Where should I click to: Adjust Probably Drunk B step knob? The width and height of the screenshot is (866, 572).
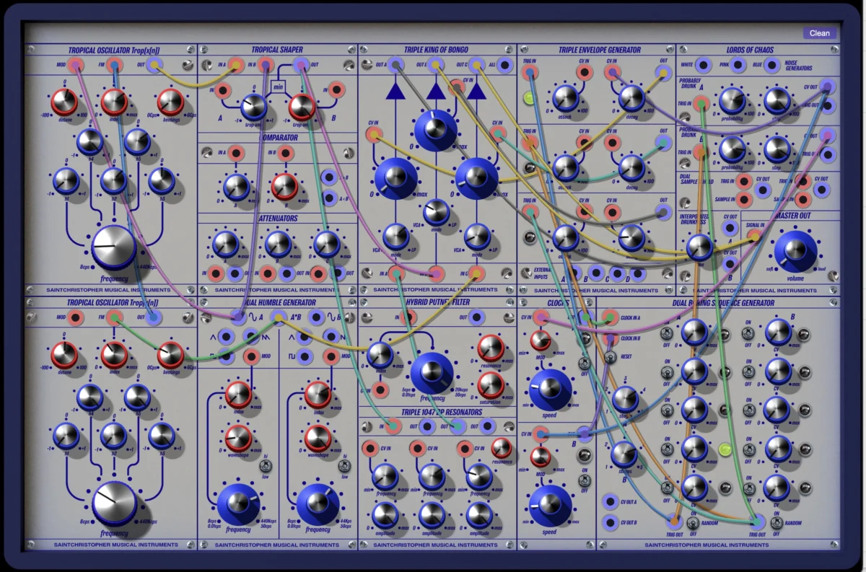[x=777, y=149]
